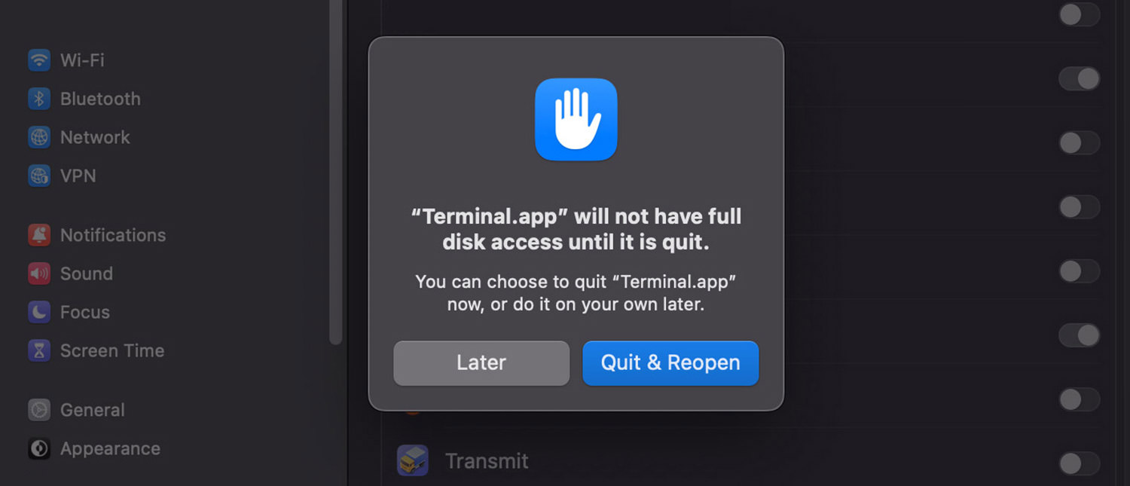Image resolution: width=1130 pixels, height=486 pixels.
Task: Click the Wi-Fi icon in sidebar
Action: coord(39,60)
